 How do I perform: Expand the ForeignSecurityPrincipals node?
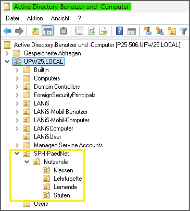click(x=17, y=95)
